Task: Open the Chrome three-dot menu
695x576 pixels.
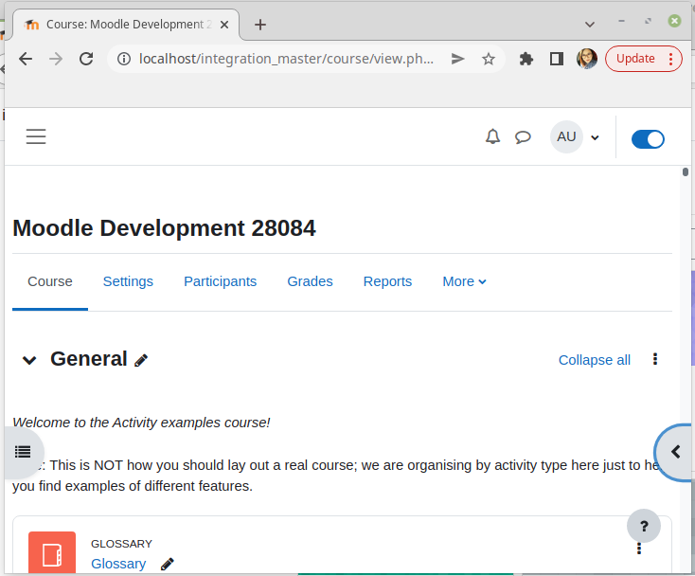Action: click(x=670, y=59)
